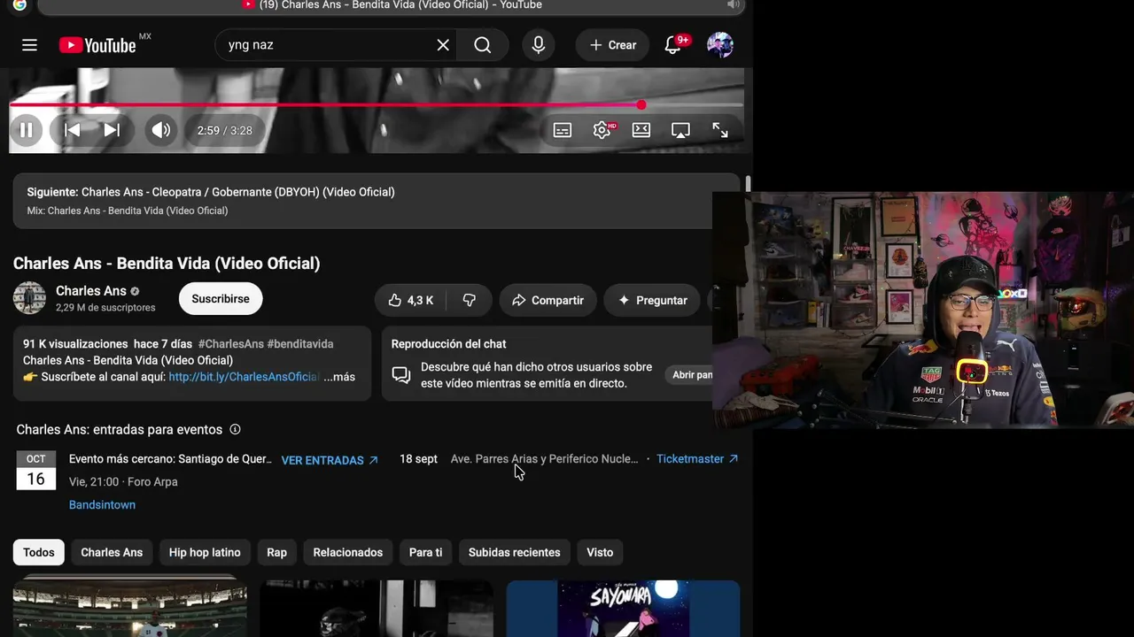Open the Bandsintown link
Viewport: 1134px width, 637px height.
click(x=102, y=505)
